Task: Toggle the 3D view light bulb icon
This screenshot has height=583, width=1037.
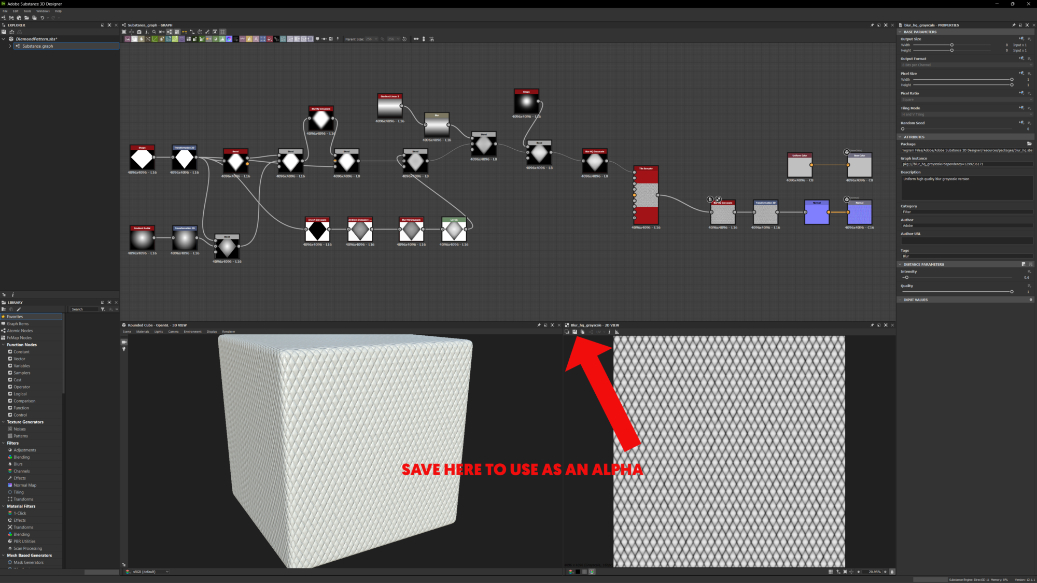Action: [x=124, y=349]
